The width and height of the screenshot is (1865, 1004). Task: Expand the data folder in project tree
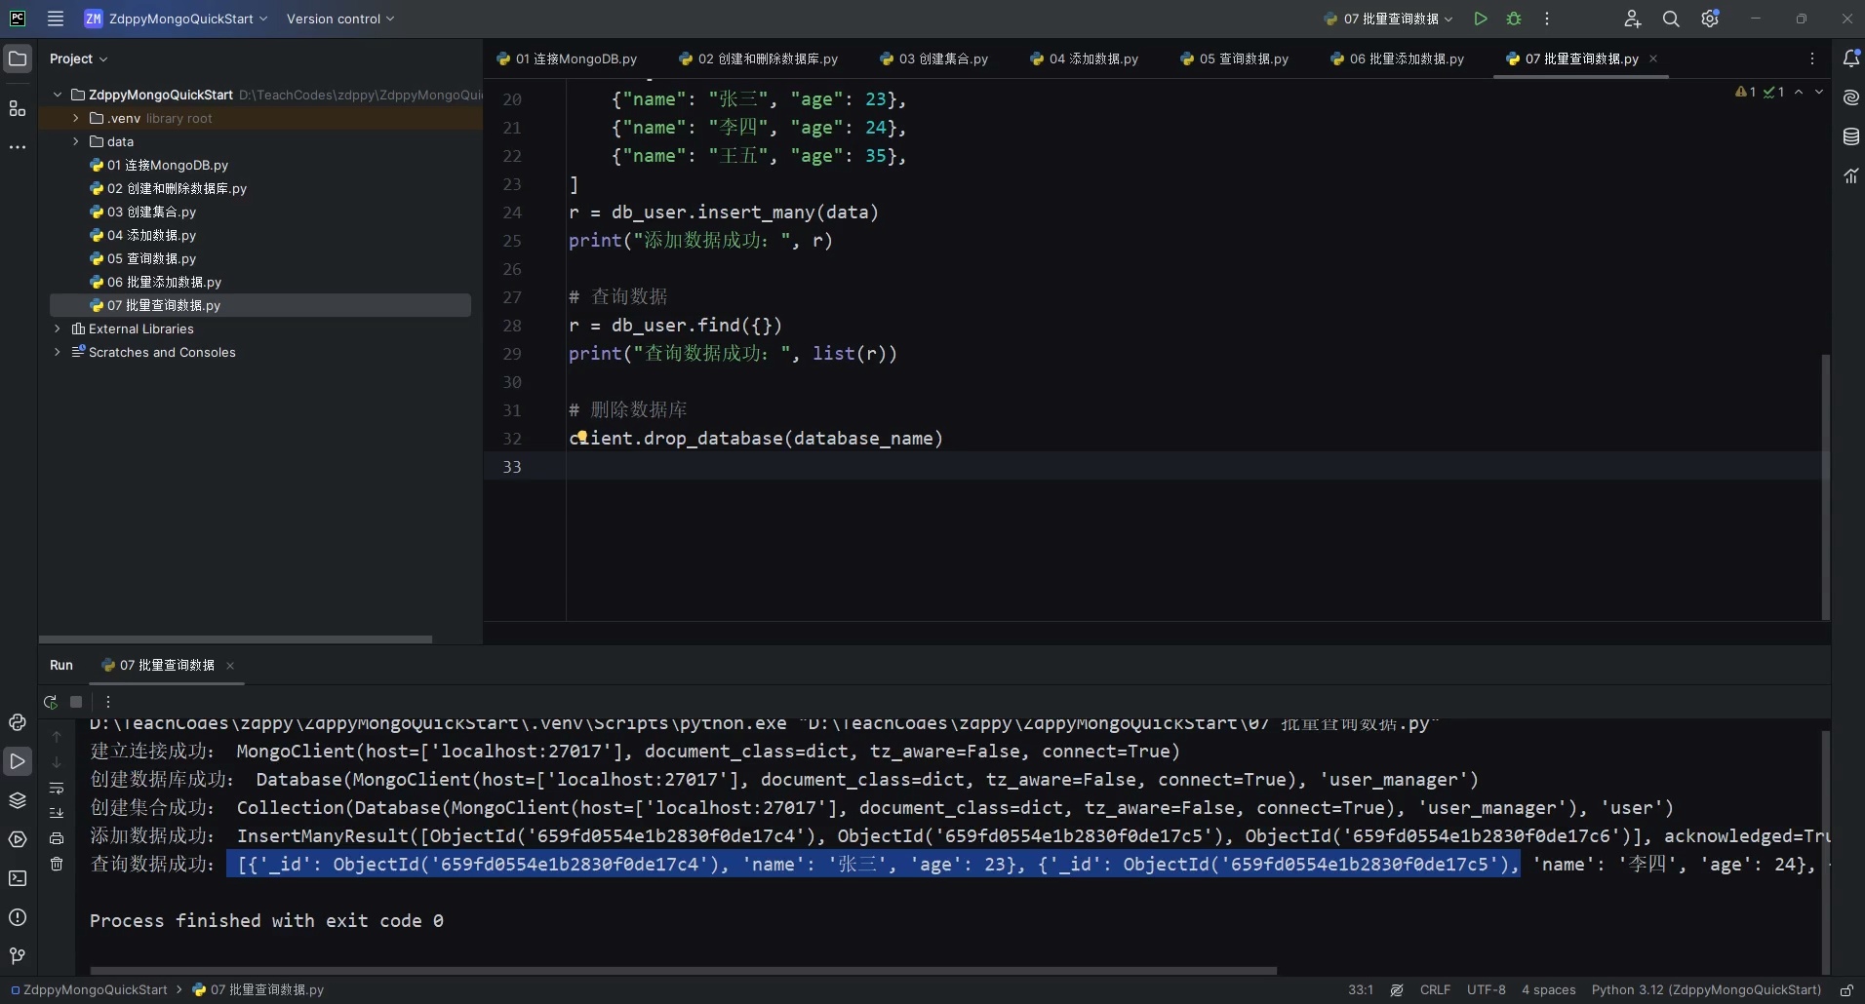click(75, 141)
